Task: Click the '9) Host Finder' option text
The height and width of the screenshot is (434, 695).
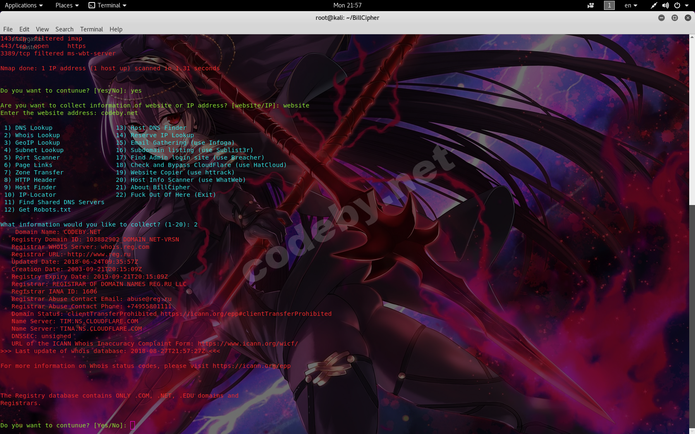Action: [30, 187]
